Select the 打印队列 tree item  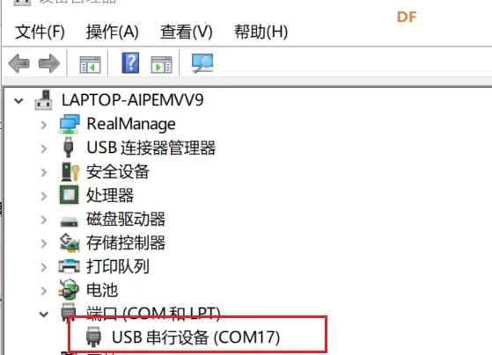coord(118,266)
